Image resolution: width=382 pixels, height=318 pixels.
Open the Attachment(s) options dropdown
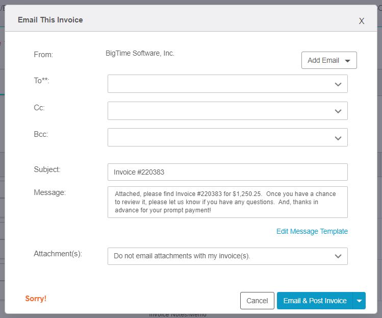[227, 256]
